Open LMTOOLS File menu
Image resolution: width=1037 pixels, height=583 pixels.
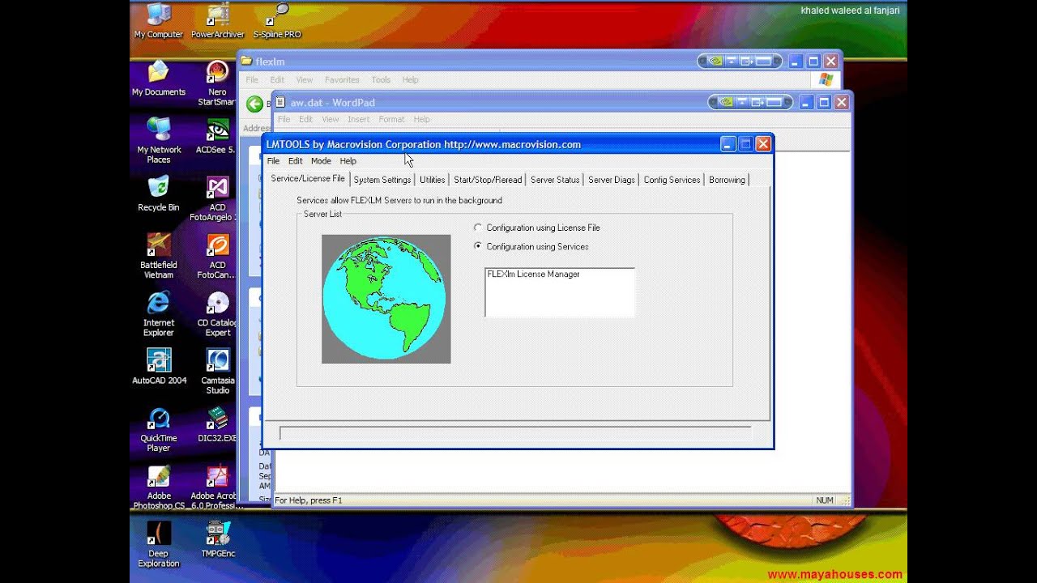pos(274,161)
